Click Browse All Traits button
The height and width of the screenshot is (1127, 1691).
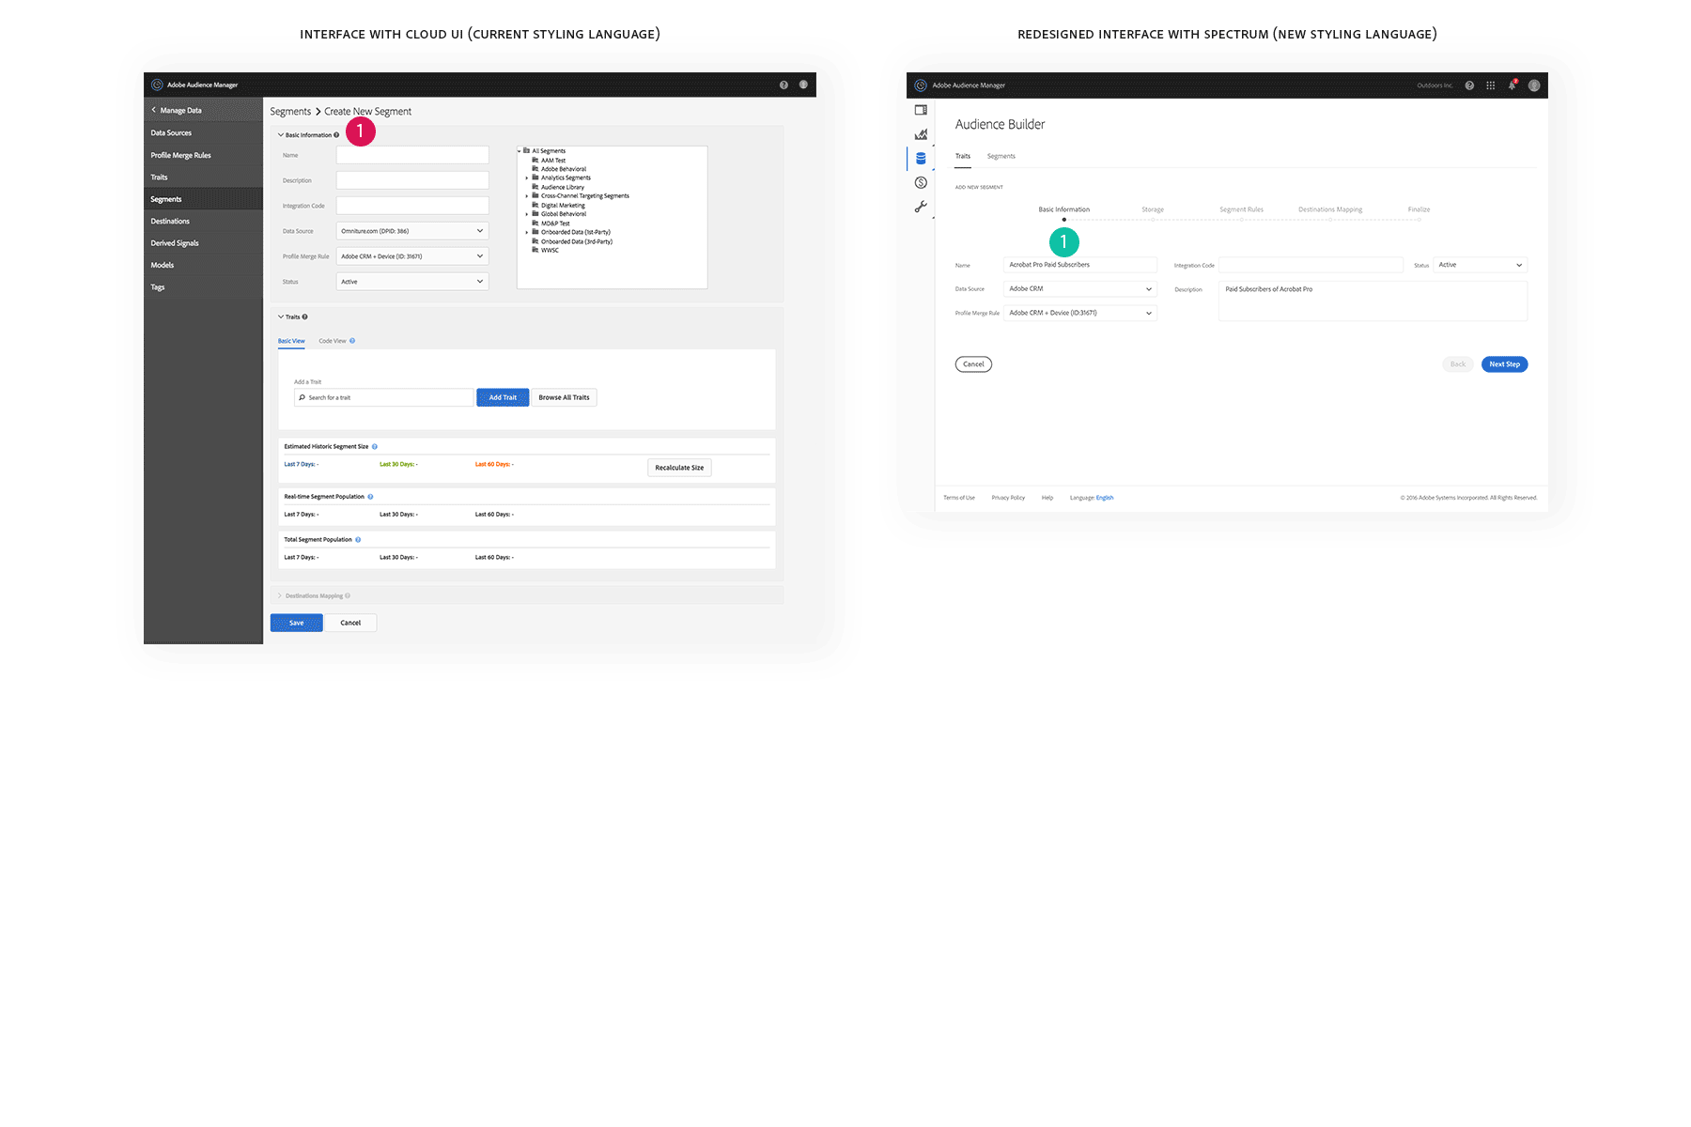[565, 397]
